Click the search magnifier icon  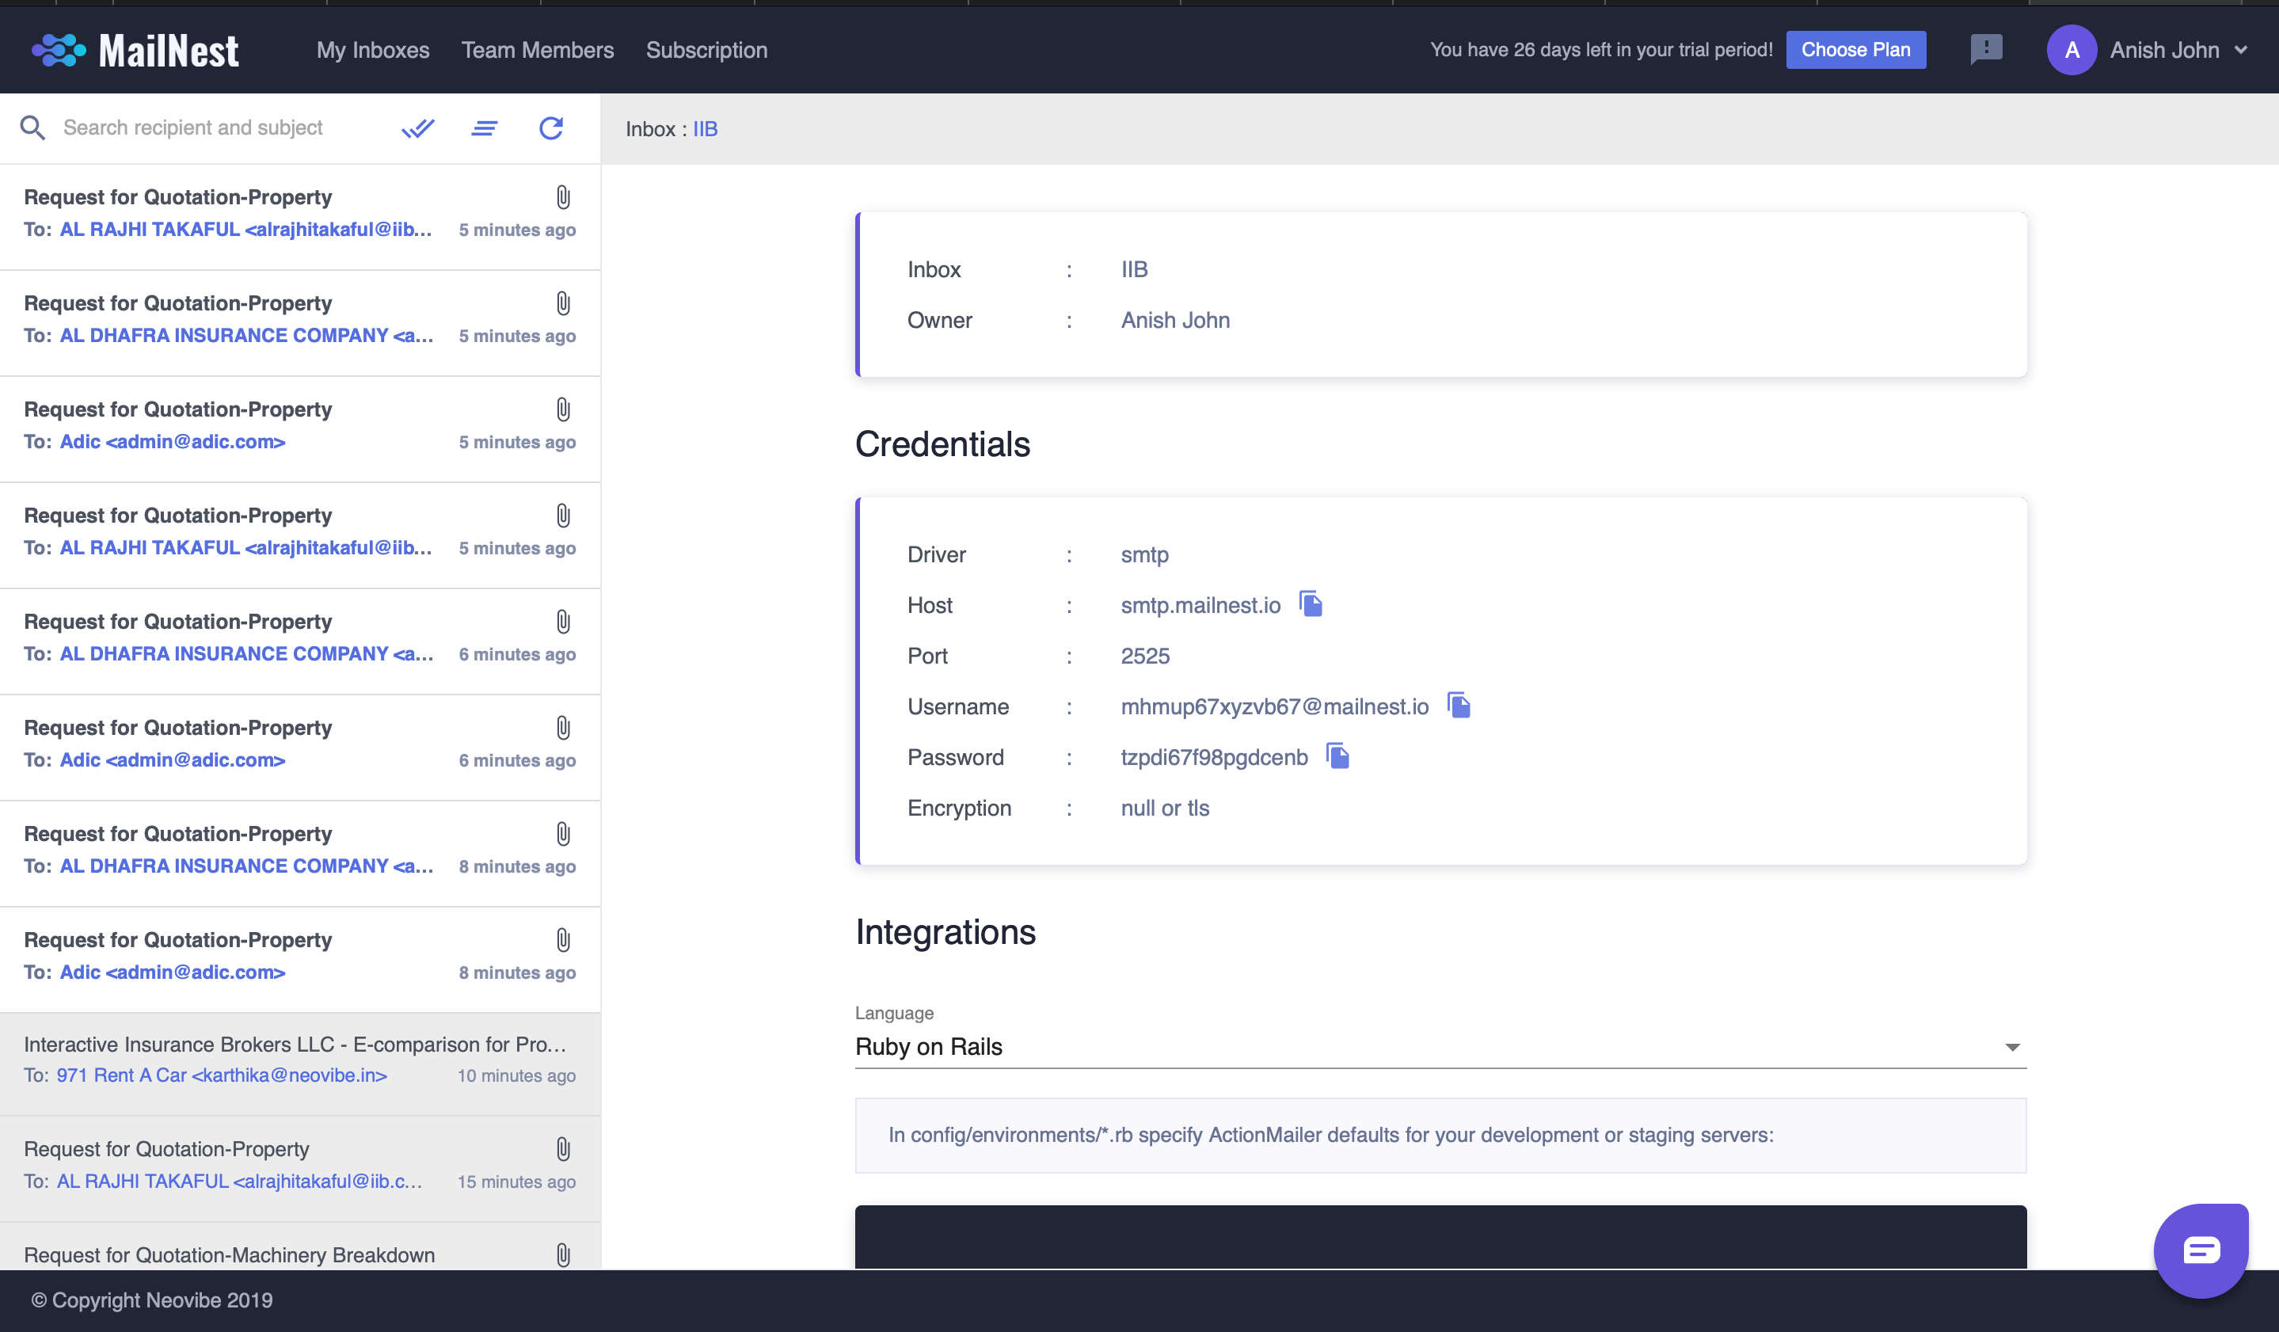pyautogui.click(x=32, y=128)
